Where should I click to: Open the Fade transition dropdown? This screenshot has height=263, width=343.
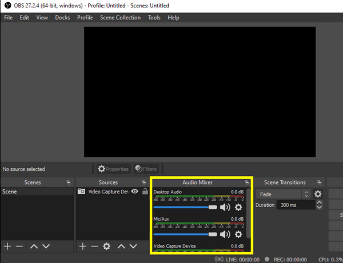click(284, 194)
